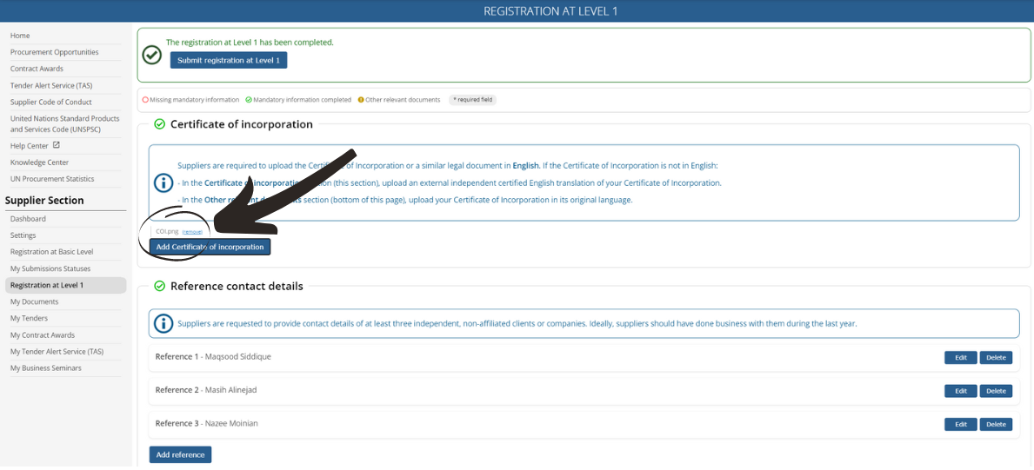Go to Home in sidebar
The height and width of the screenshot is (470, 1034).
coord(20,36)
